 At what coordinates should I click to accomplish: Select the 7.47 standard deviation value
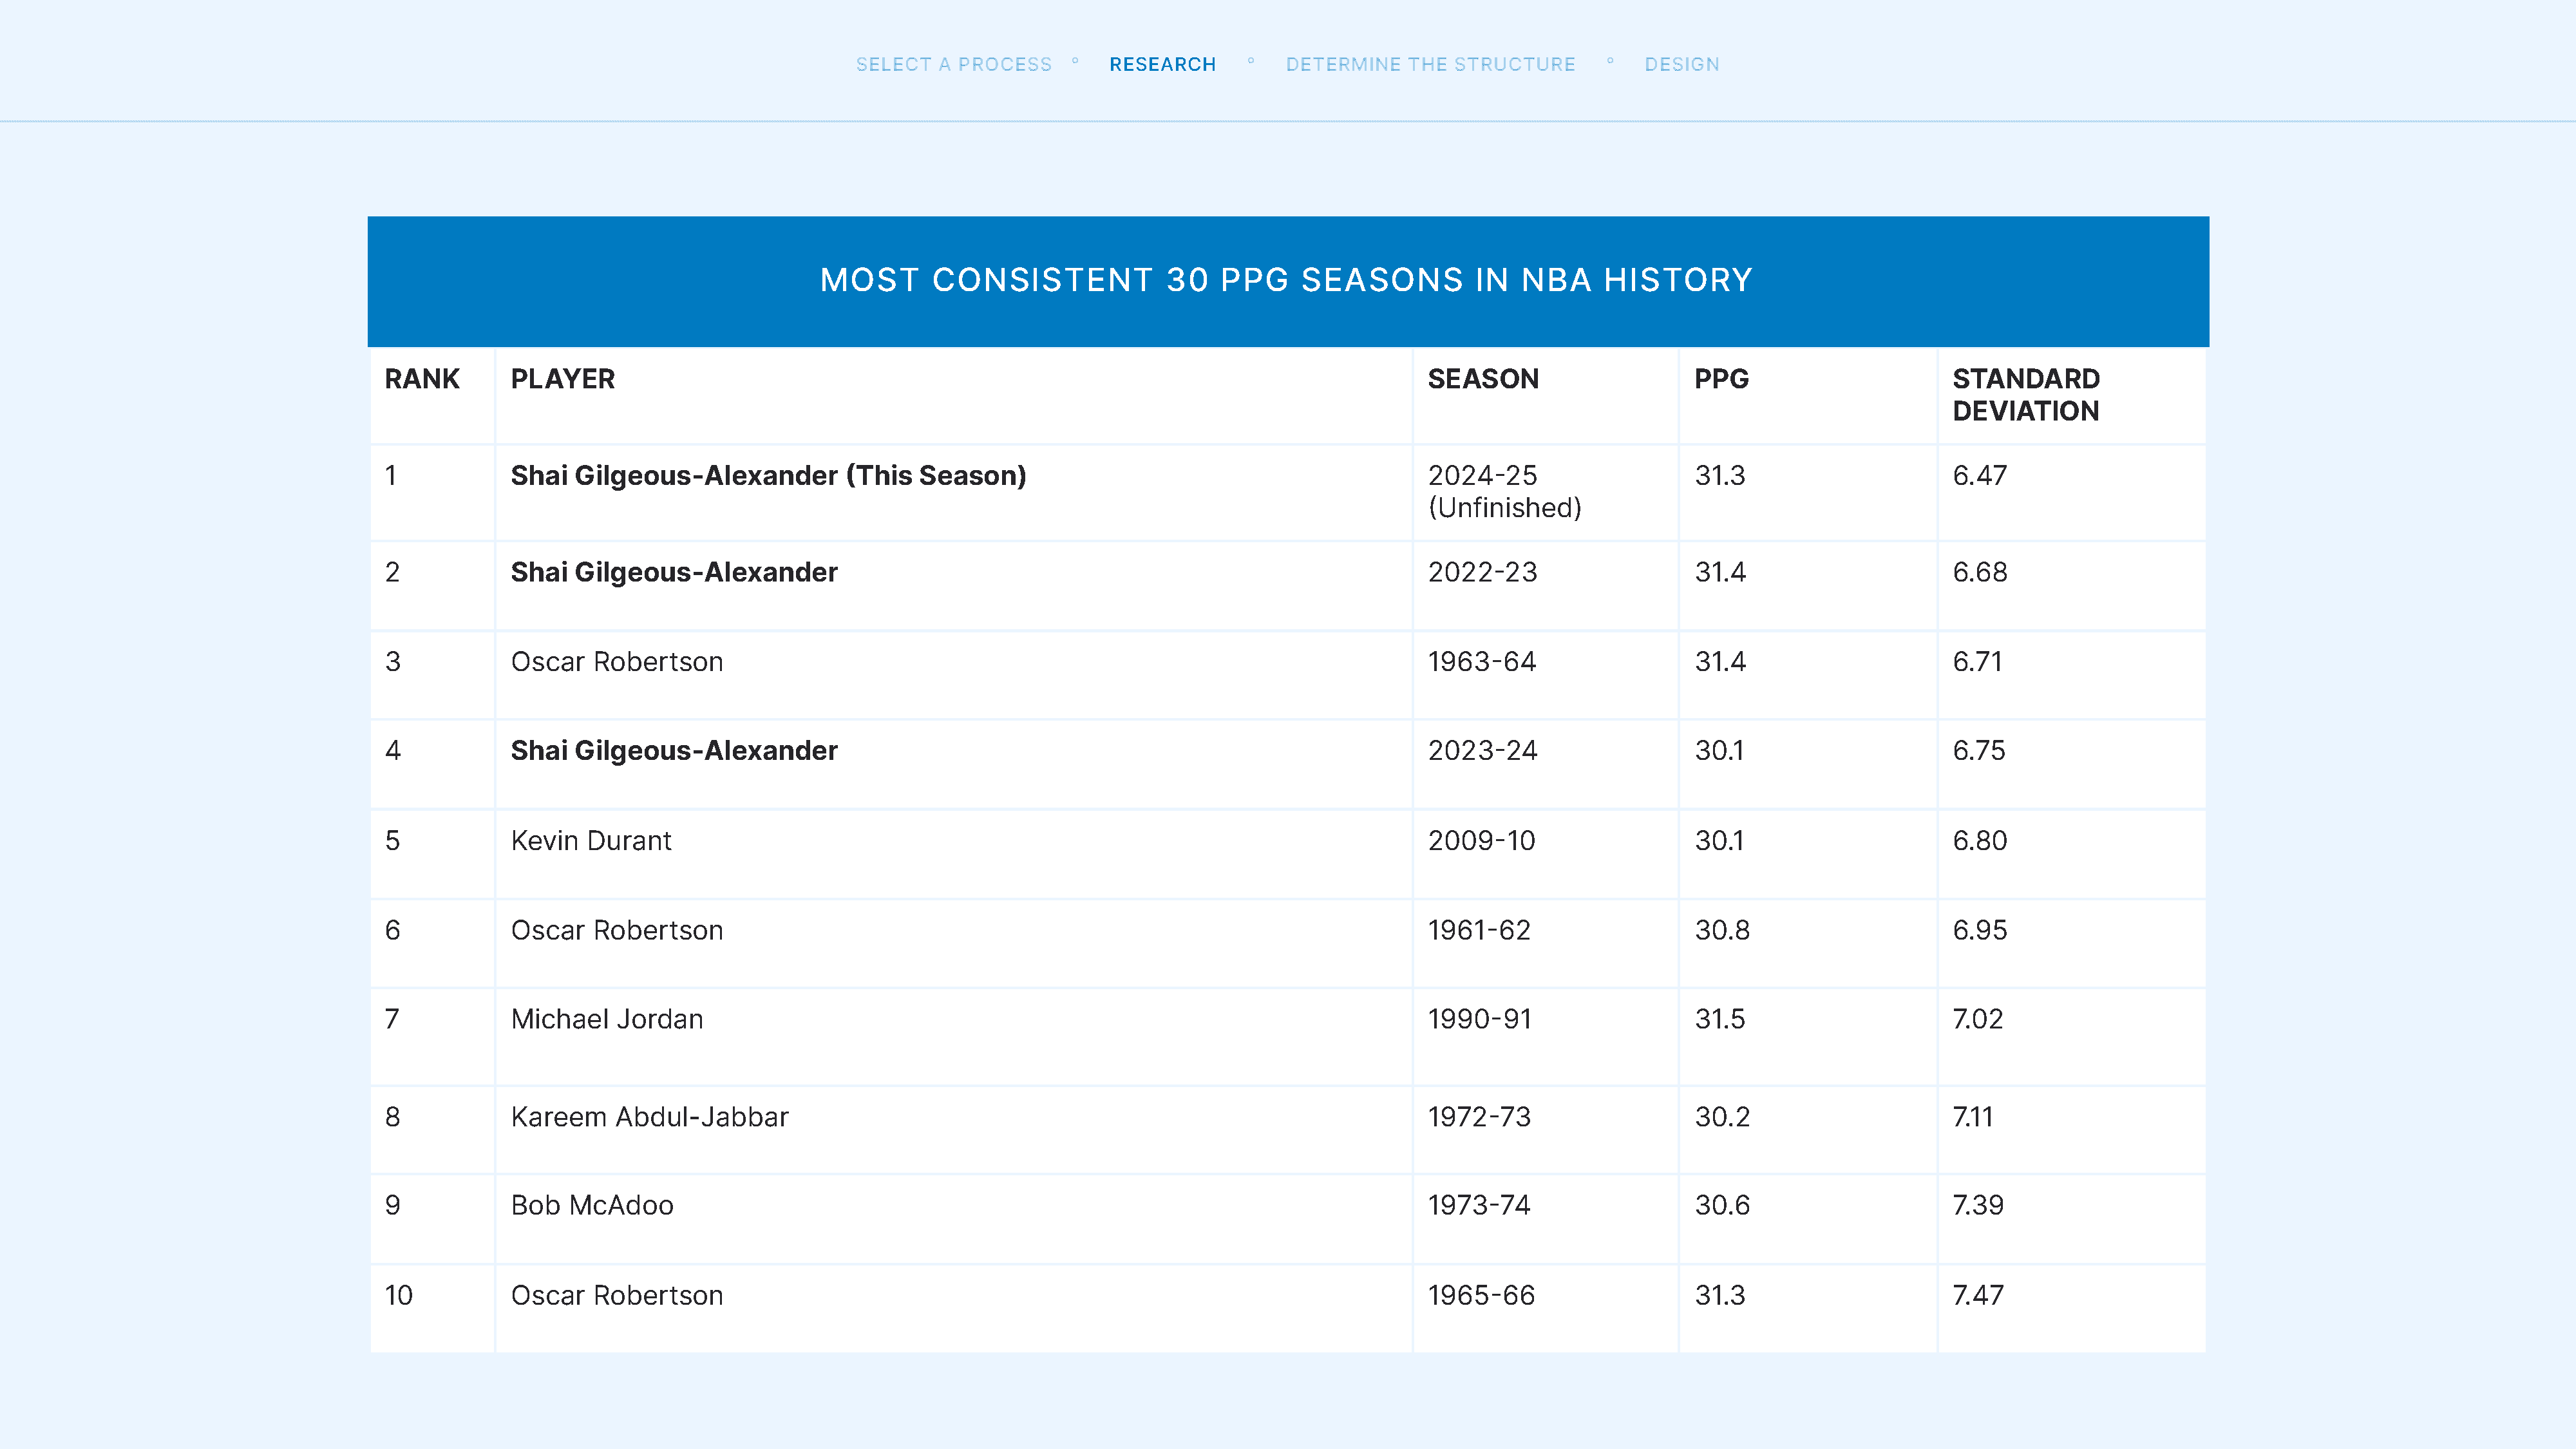pyautogui.click(x=1977, y=1295)
